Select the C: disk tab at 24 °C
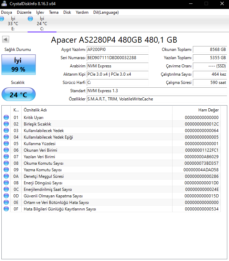This screenshot has width=229, height=261. (42, 24)
